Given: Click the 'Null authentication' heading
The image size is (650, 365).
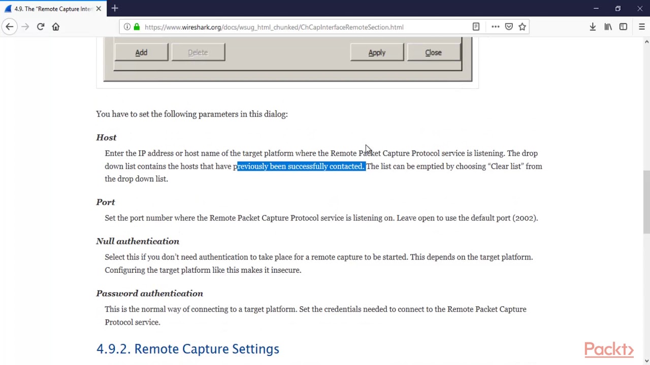Looking at the screenshot, I should click(x=138, y=241).
